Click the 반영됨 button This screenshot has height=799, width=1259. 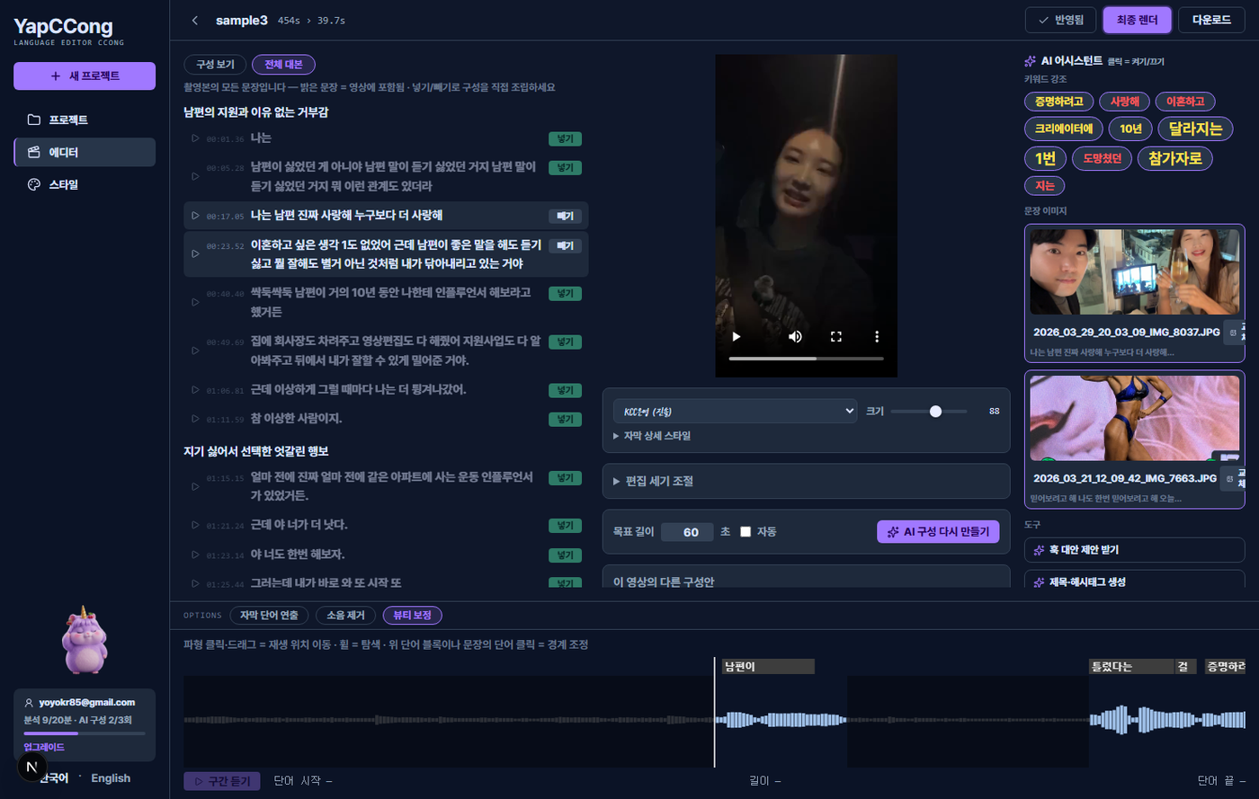coord(1061,20)
